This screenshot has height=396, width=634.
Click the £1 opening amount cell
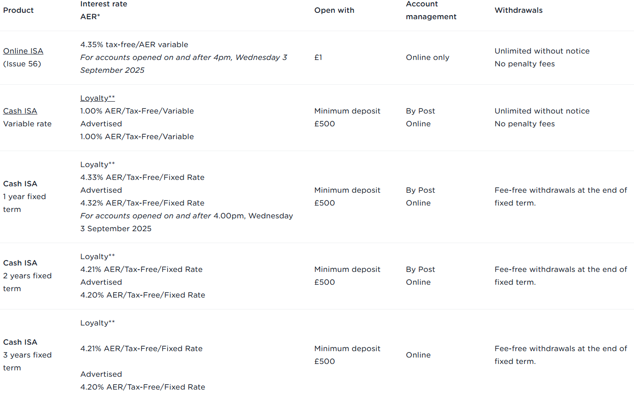pyautogui.click(x=318, y=57)
